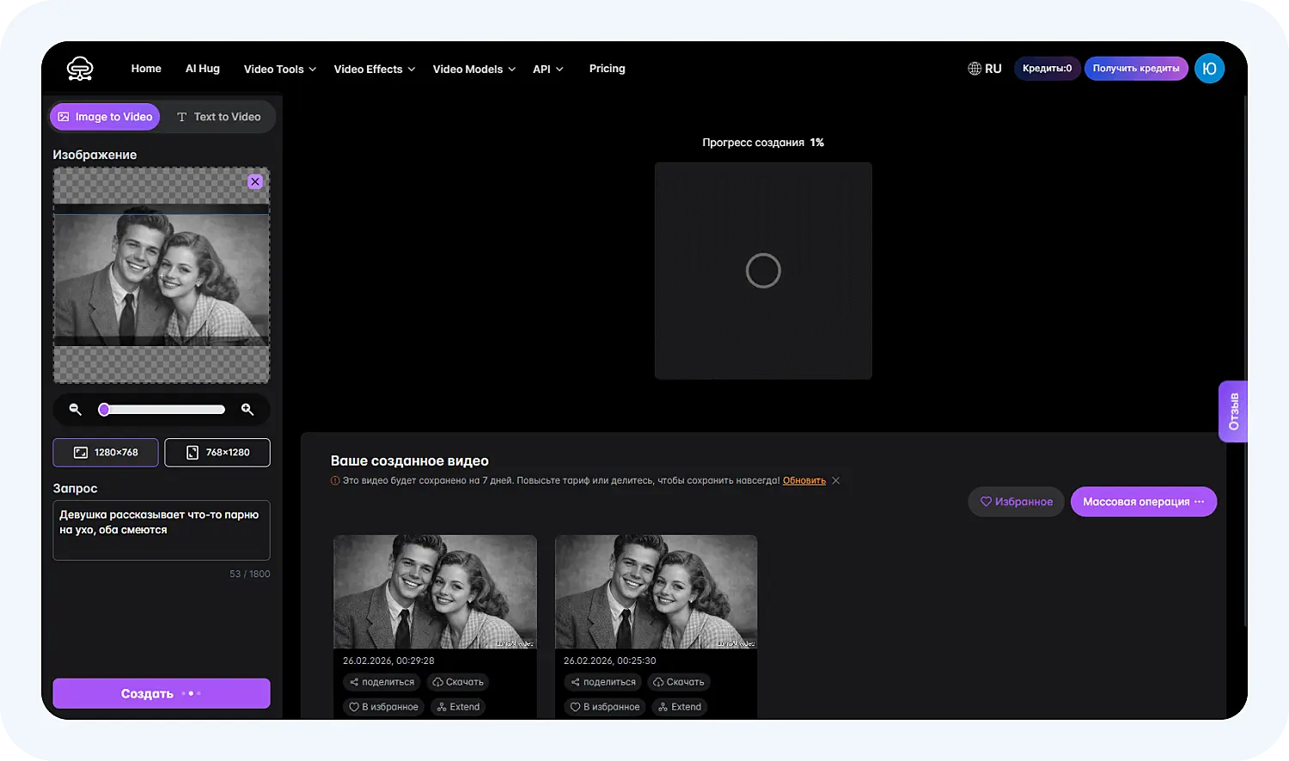
Task: Choose the 1280×768 landscape format
Action: (105, 452)
